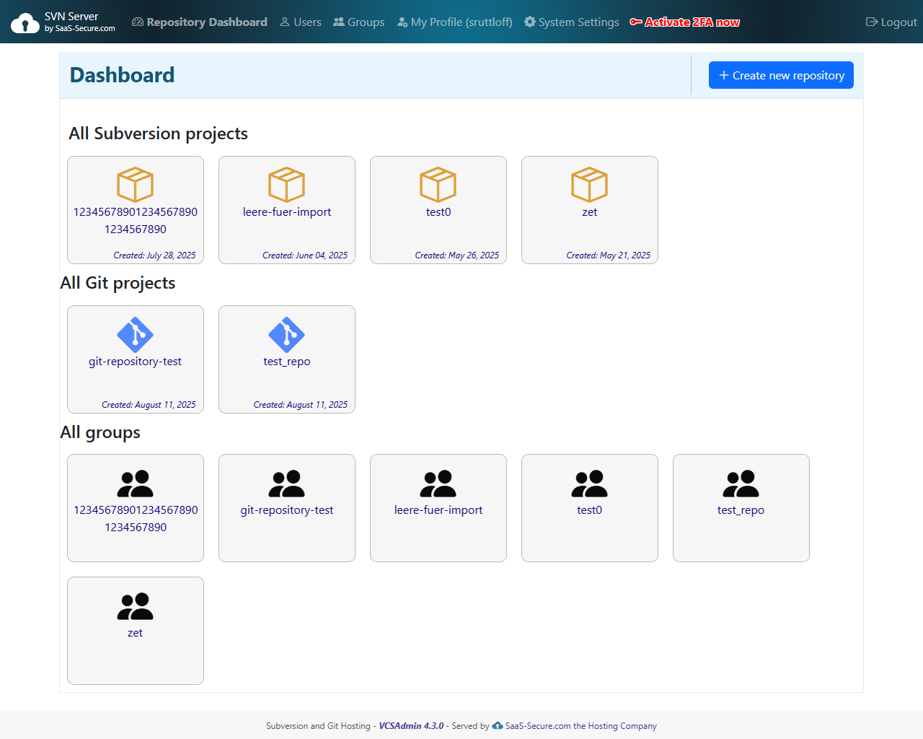Viewport: 923px width, 739px height.
Task: Select the test0 group people icon
Action: [590, 484]
